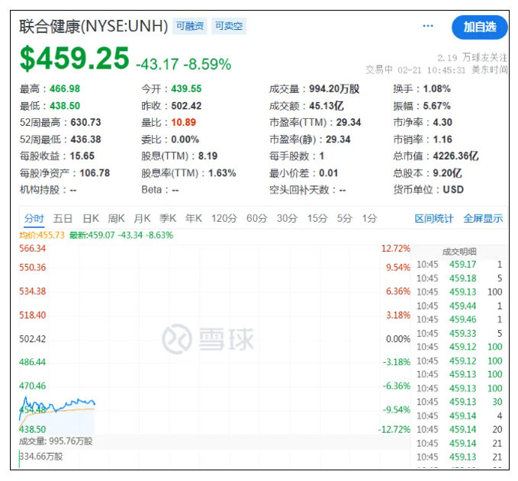Open the 月K monthly candlestick tab
Image resolution: width=518 pixels, height=481 pixels.
coord(142,219)
